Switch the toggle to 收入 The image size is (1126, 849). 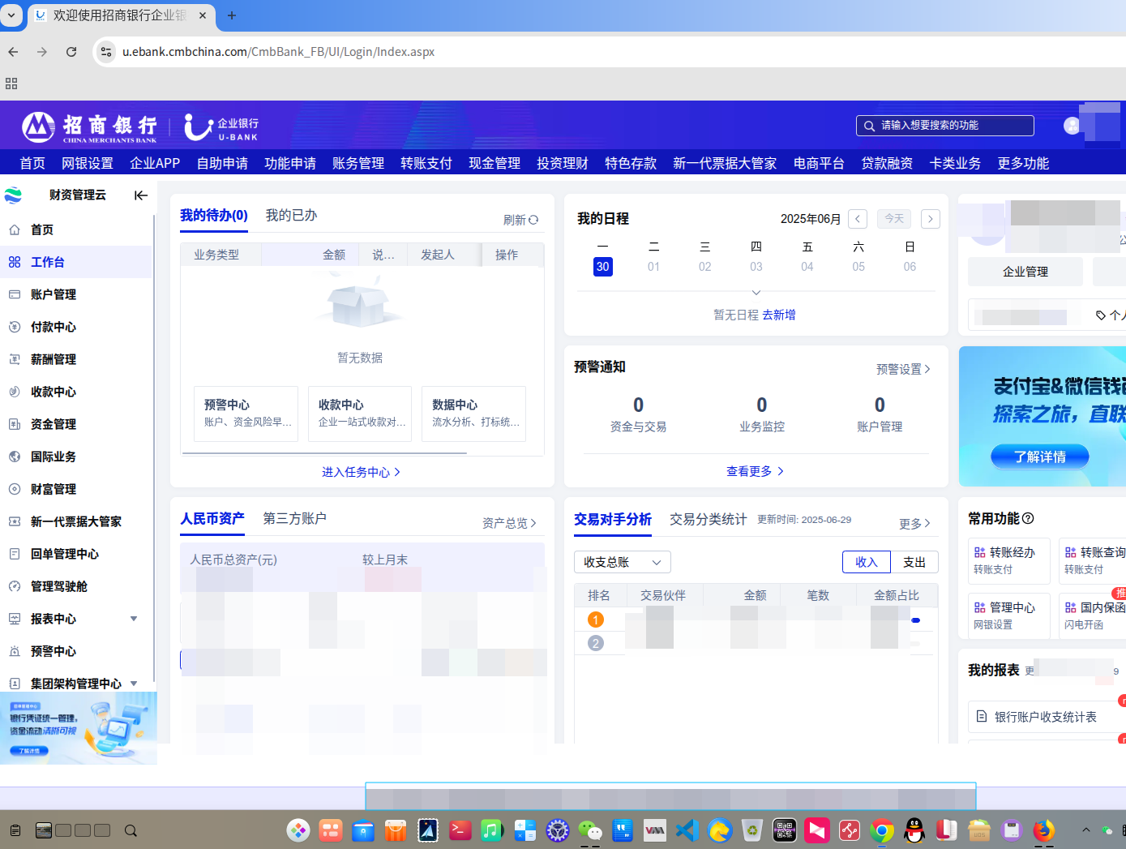(x=867, y=562)
